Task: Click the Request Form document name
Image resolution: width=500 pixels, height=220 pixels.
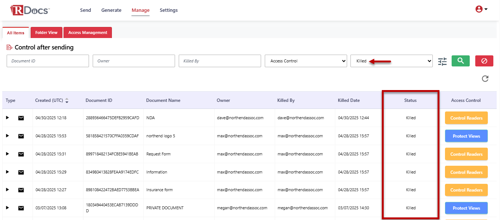Action: pos(158,154)
